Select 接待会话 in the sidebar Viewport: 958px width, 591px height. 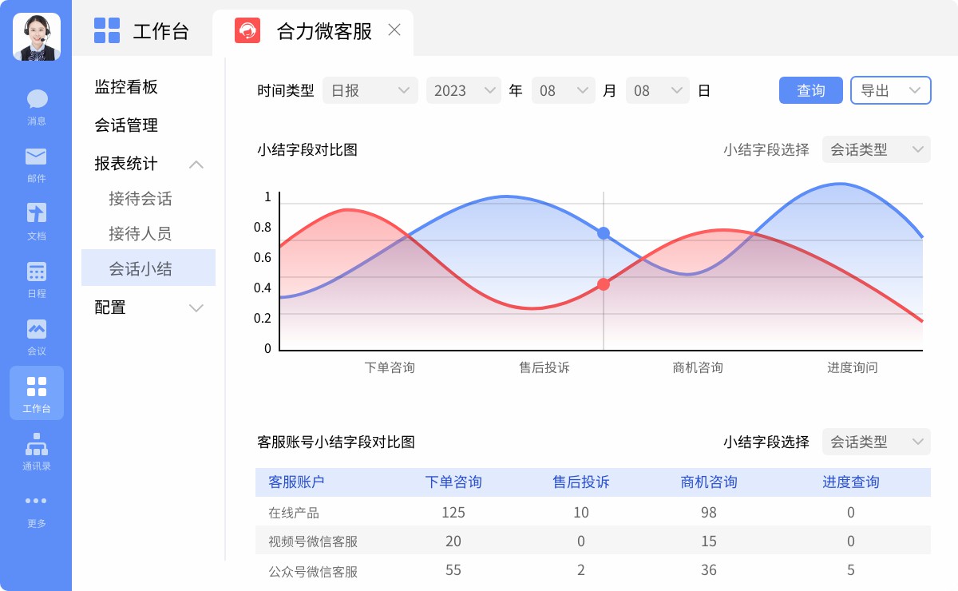pyautogui.click(x=141, y=199)
